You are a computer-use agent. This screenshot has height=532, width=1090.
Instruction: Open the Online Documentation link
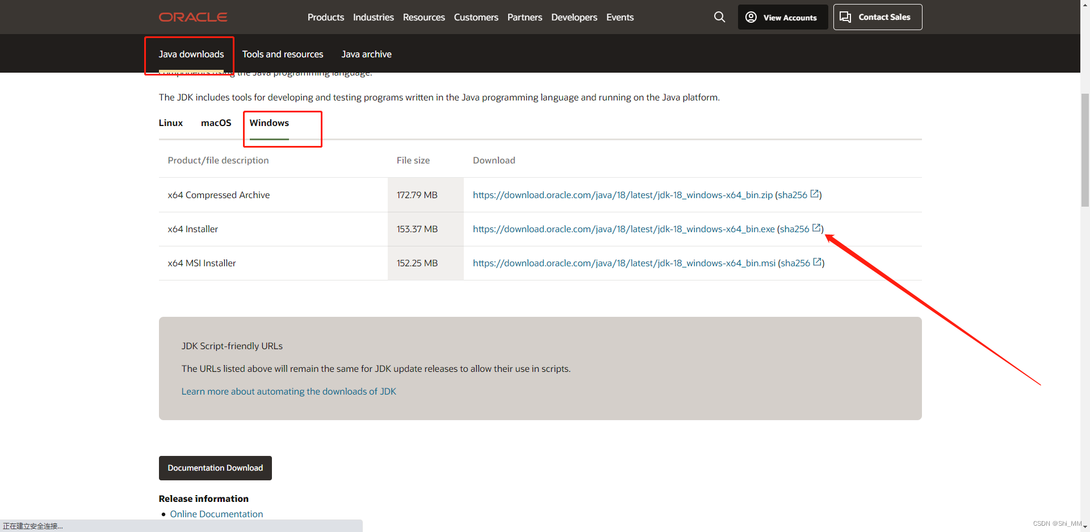point(216,514)
